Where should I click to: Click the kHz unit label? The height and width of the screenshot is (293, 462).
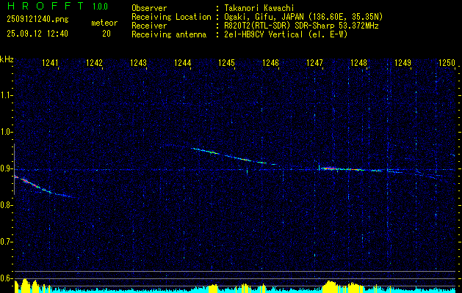tap(7, 59)
